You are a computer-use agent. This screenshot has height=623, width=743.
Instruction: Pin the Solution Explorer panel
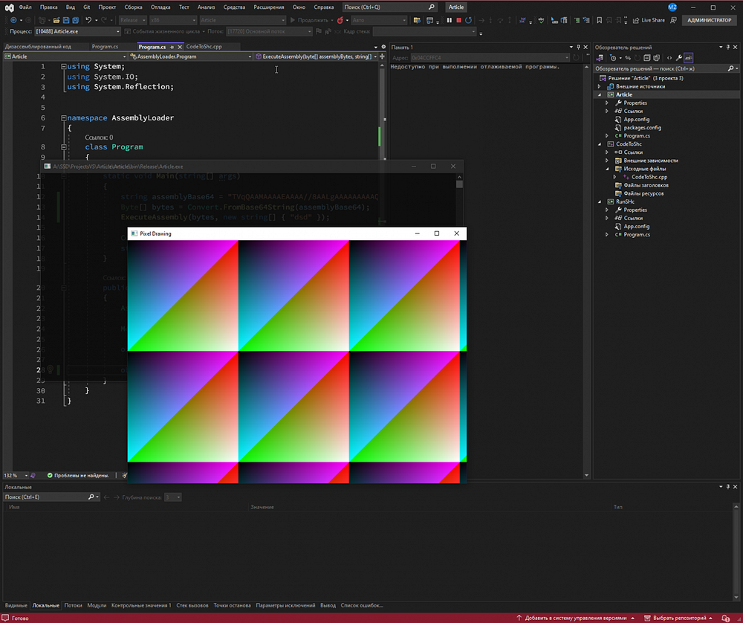coord(728,48)
